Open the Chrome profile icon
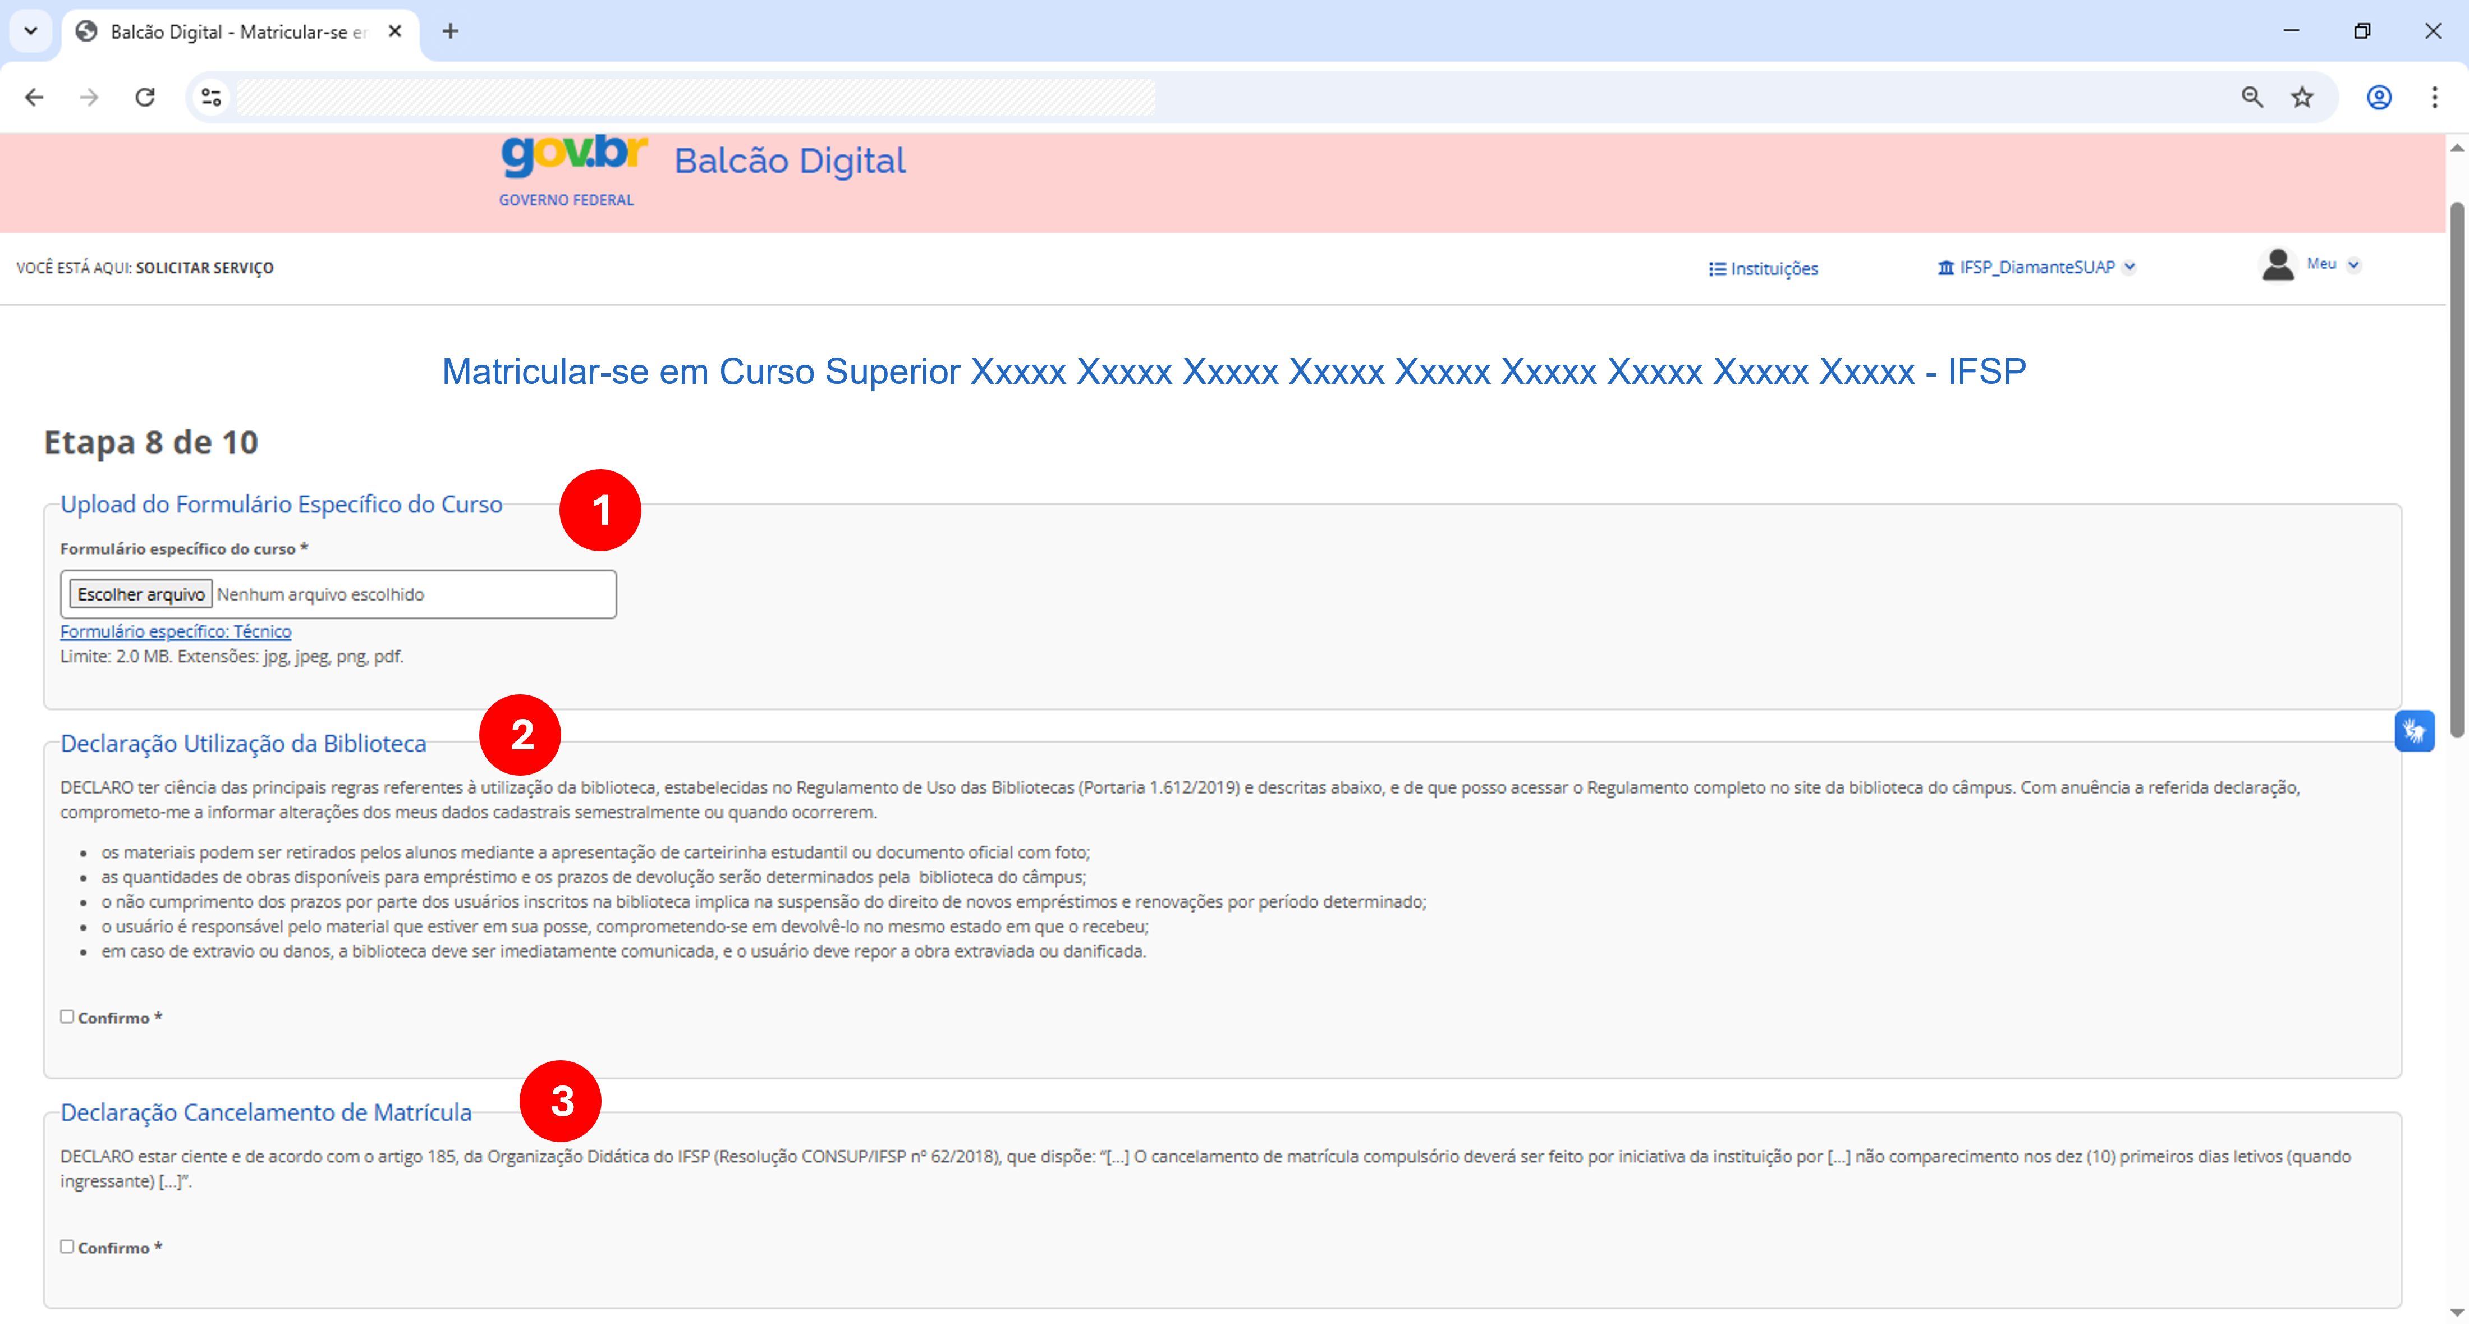This screenshot has width=2469, height=1324. point(2379,97)
